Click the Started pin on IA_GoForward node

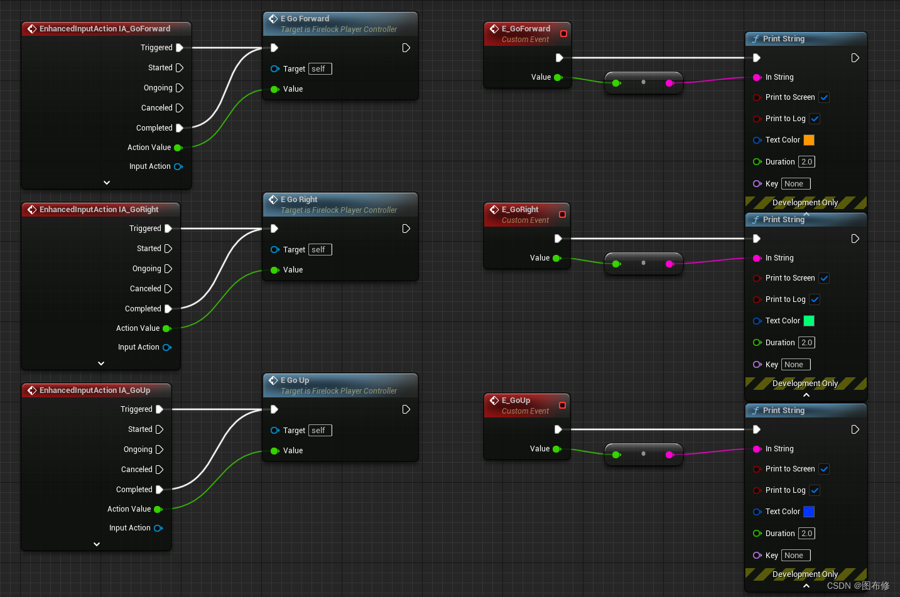(x=180, y=68)
